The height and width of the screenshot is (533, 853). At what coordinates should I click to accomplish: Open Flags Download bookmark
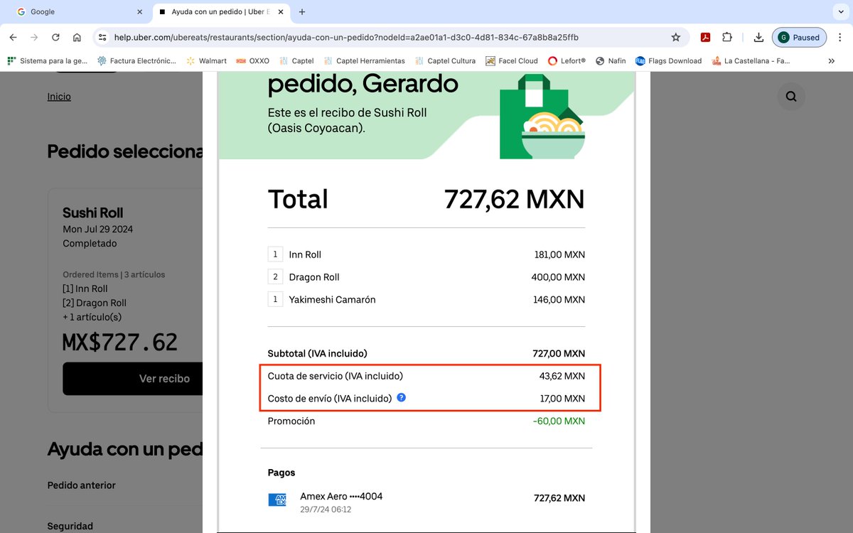point(668,61)
